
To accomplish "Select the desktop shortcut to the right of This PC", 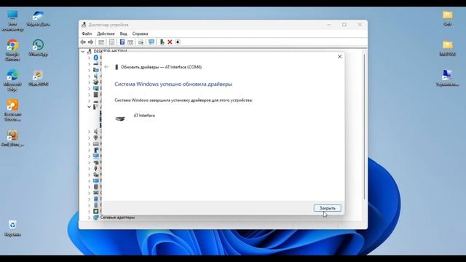I will [38, 18].
